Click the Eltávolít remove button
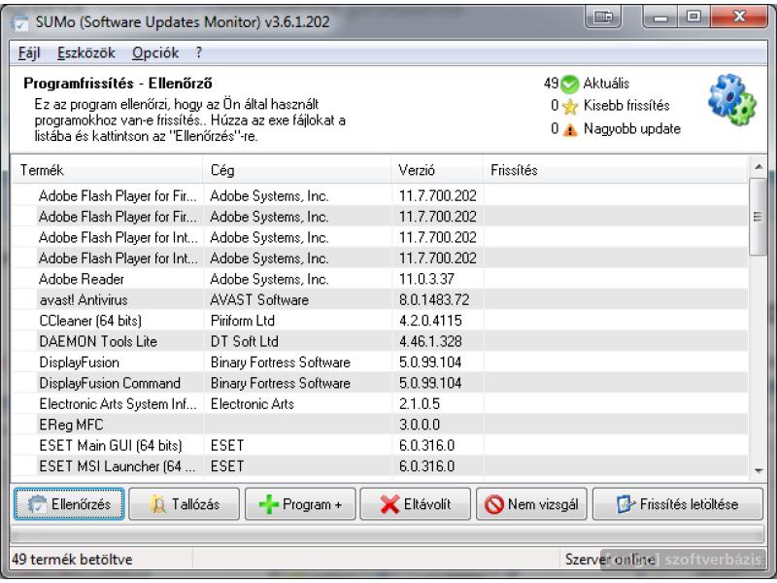The image size is (777, 583). point(416,504)
